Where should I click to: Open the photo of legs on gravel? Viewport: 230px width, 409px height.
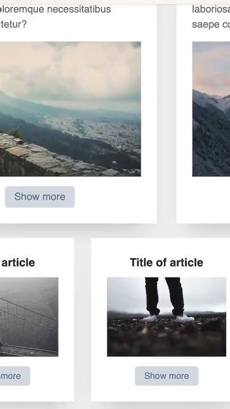(166, 316)
